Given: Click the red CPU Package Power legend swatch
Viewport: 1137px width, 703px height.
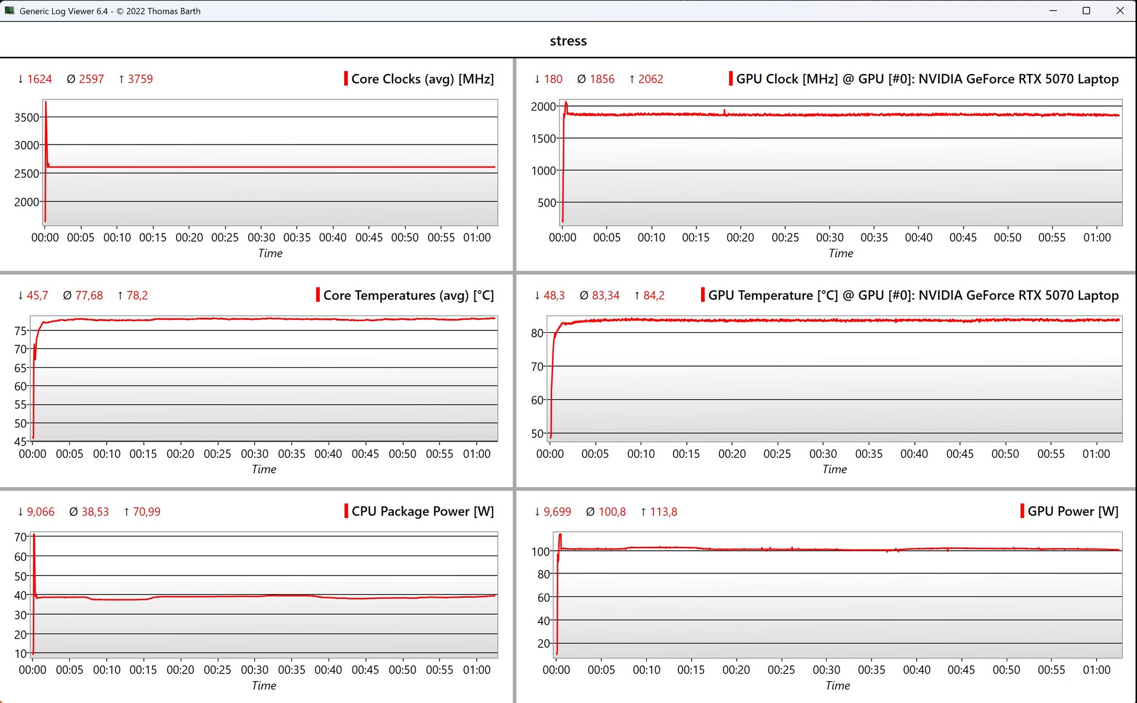Looking at the screenshot, I should coord(346,511).
